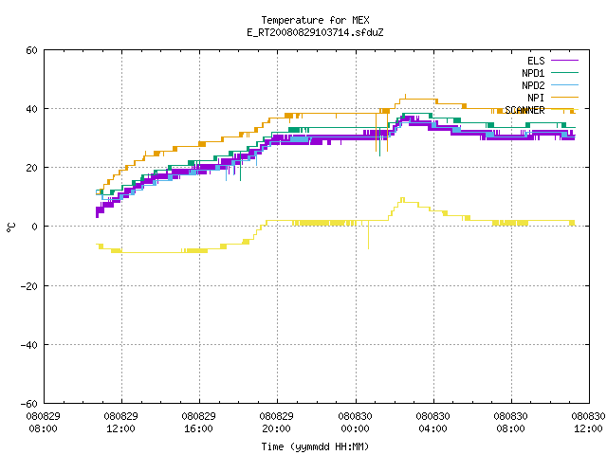Screen dimensions: 607x455
Task: Click the x-axis tick label 080829 12:00
Action: click(x=121, y=423)
